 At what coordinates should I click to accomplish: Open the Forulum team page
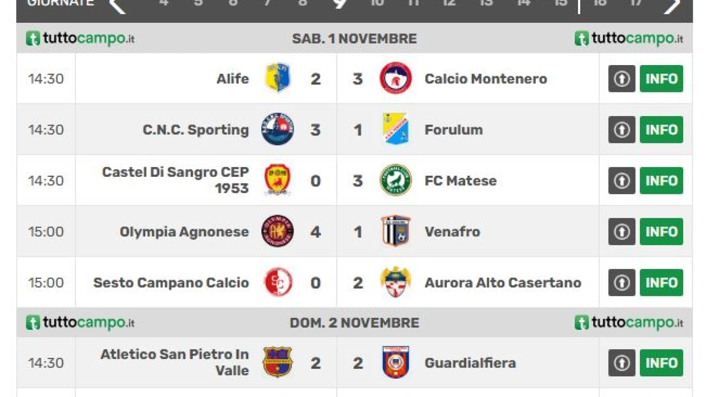tap(453, 130)
